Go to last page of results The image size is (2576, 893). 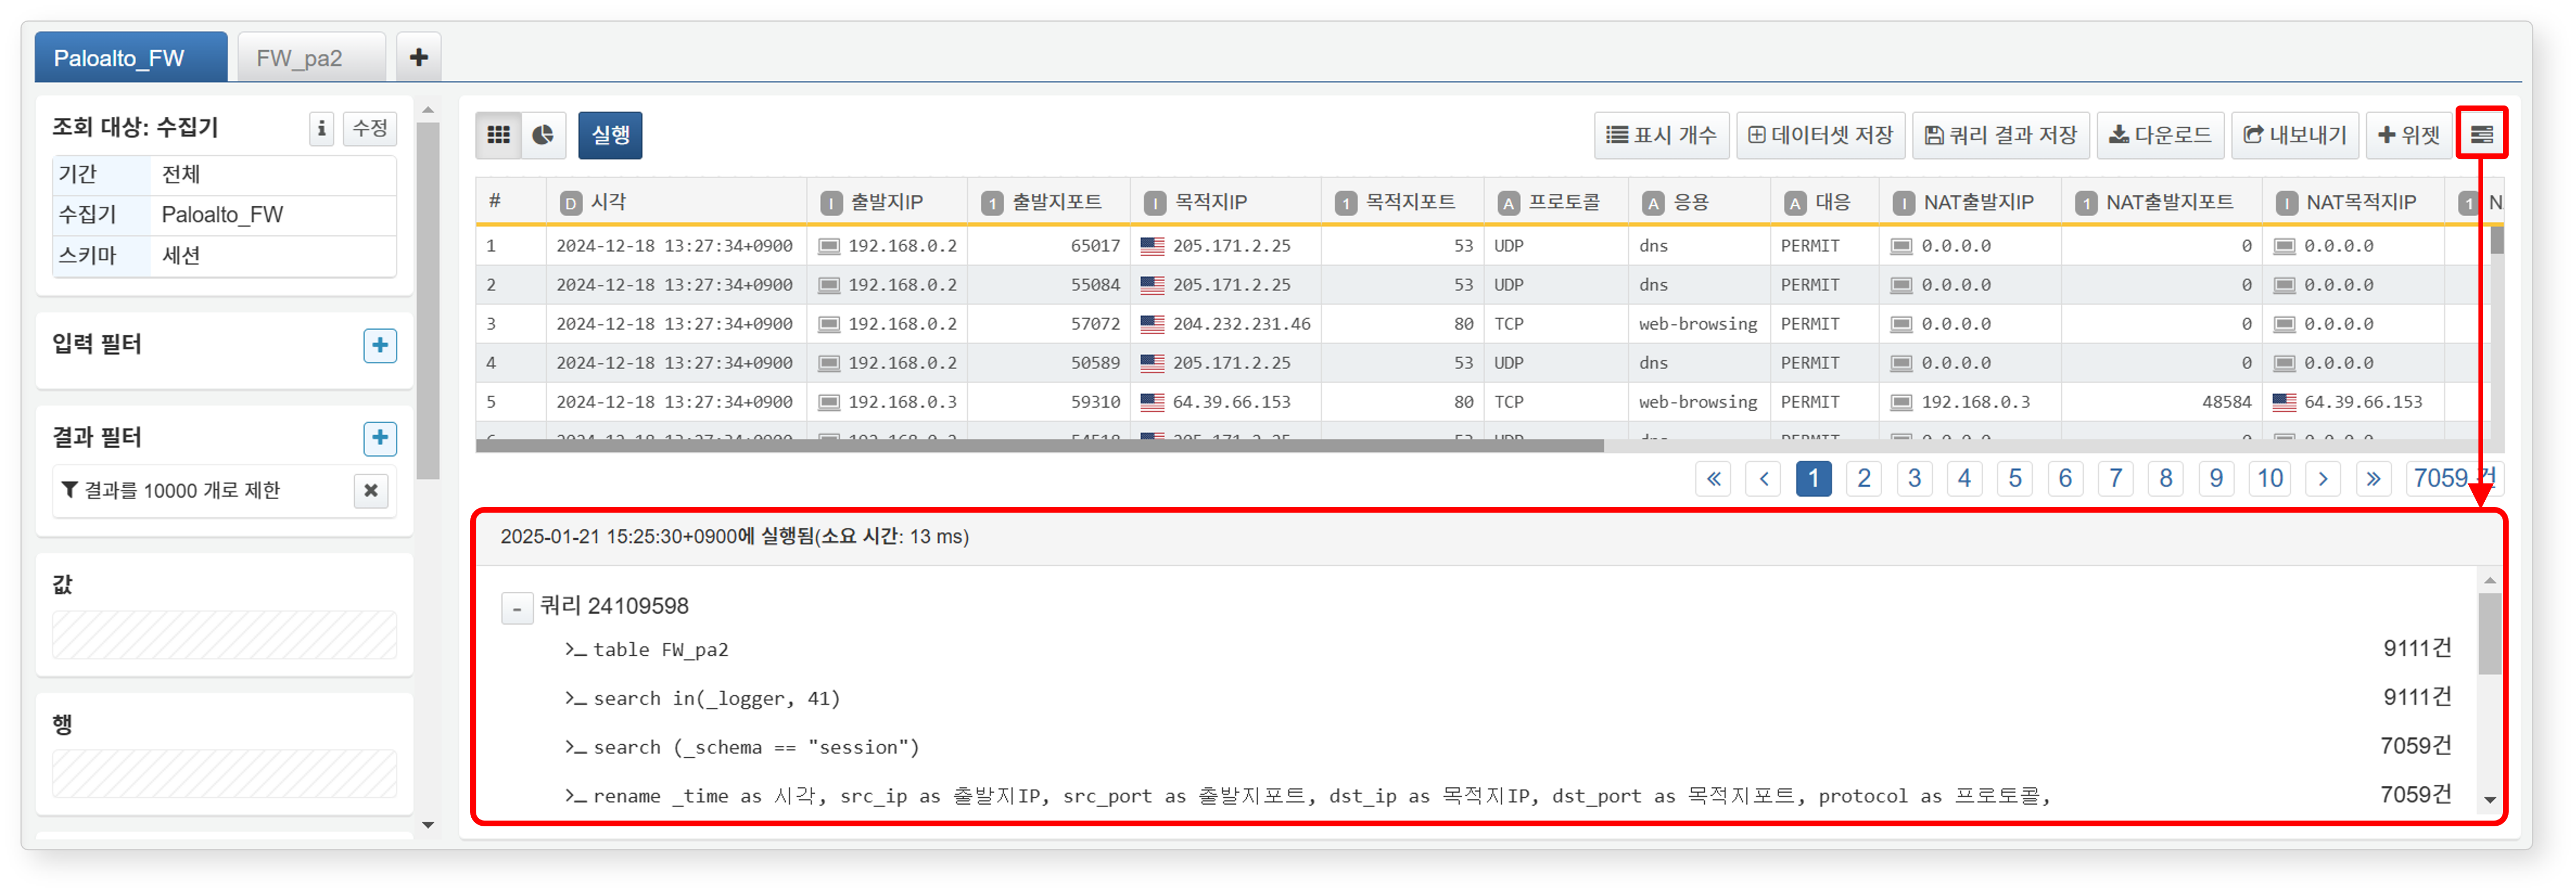(2373, 478)
